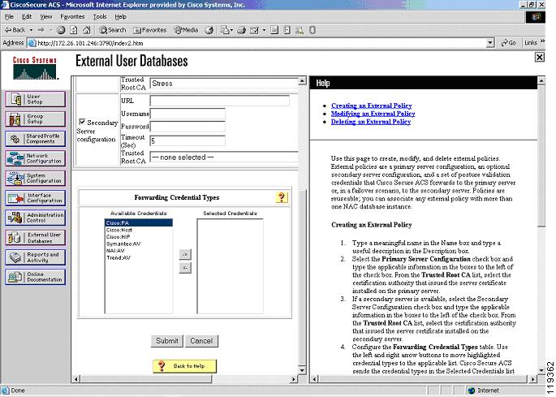
Task: Click the Print toolbar icon
Action: 242,30
